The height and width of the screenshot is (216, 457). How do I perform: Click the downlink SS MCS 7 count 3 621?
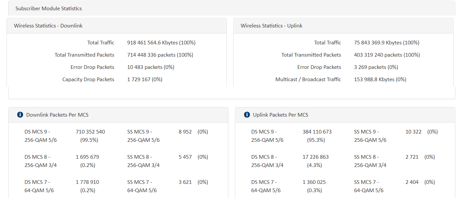(x=185, y=182)
